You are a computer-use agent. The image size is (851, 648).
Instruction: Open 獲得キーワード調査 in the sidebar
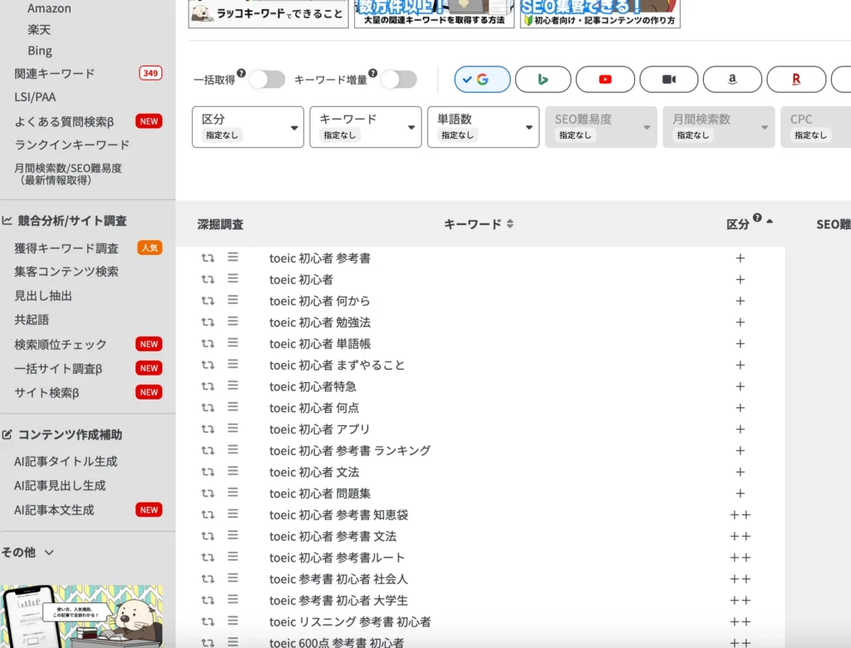click(68, 248)
